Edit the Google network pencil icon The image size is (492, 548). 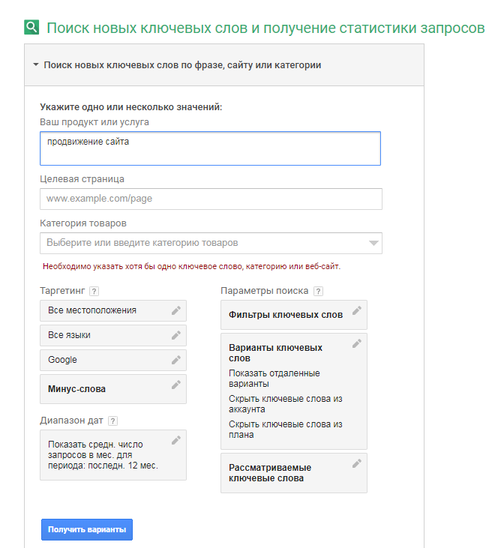pos(176,360)
